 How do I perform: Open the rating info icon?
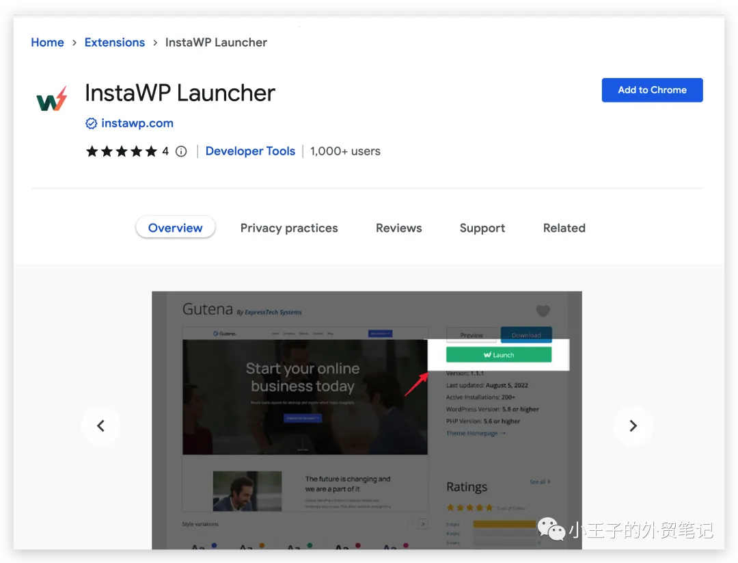[x=181, y=151]
